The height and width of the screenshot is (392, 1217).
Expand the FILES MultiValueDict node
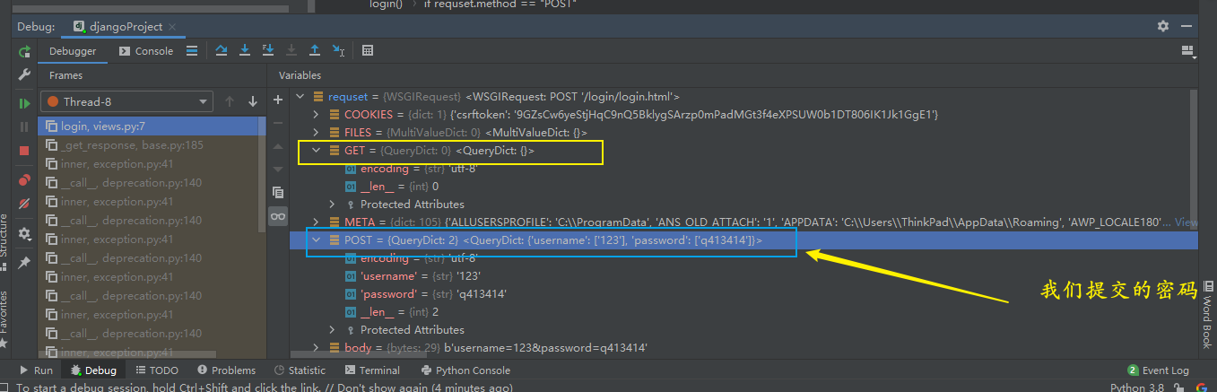coord(316,133)
